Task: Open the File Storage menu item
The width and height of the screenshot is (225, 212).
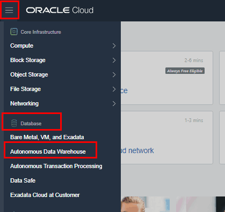Action: point(25,89)
